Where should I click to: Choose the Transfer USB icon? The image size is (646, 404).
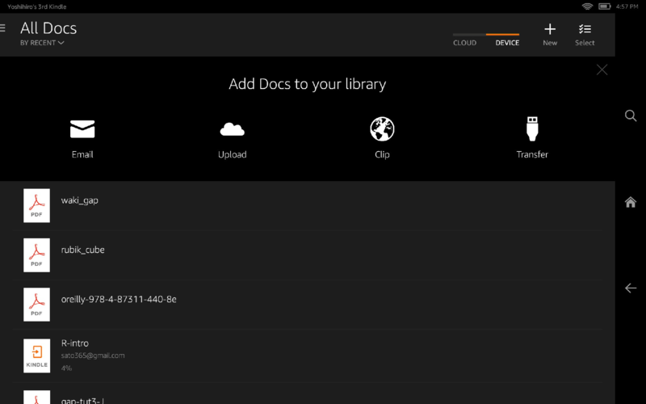[532, 128]
